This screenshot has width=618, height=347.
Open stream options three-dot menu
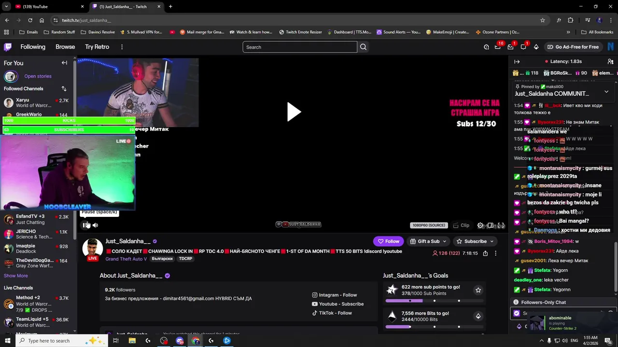pyautogui.click(x=495, y=253)
